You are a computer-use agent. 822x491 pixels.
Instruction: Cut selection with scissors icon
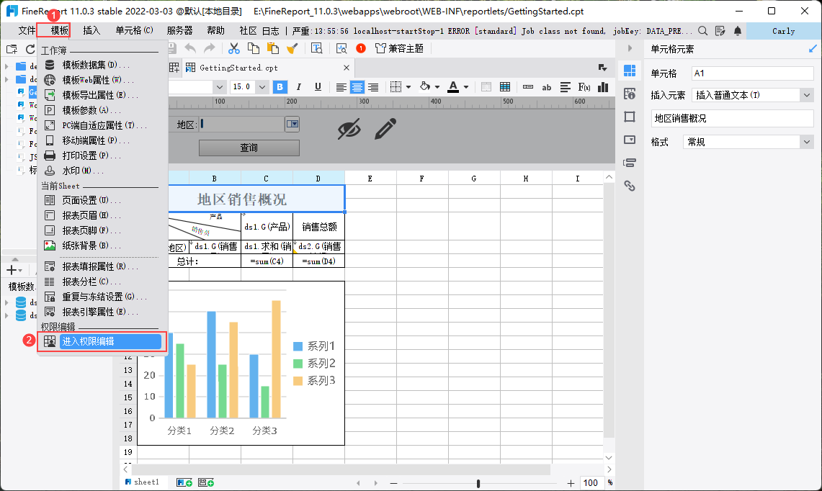pos(234,49)
